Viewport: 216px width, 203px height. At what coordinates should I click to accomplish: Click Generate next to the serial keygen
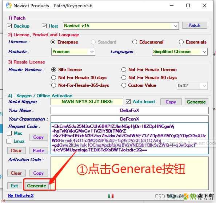tap(196, 102)
